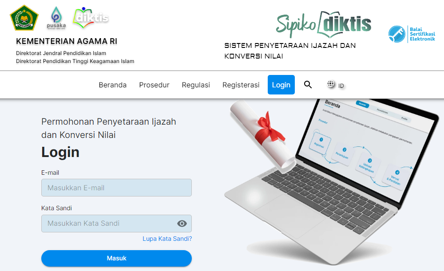Click the Pusaka logo icon
Screen dimensions: 444x271
56,18
